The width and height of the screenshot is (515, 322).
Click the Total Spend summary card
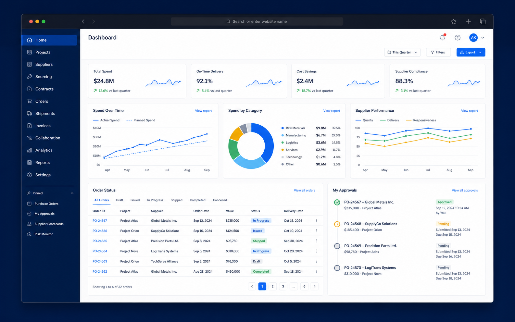pos(137,81)
